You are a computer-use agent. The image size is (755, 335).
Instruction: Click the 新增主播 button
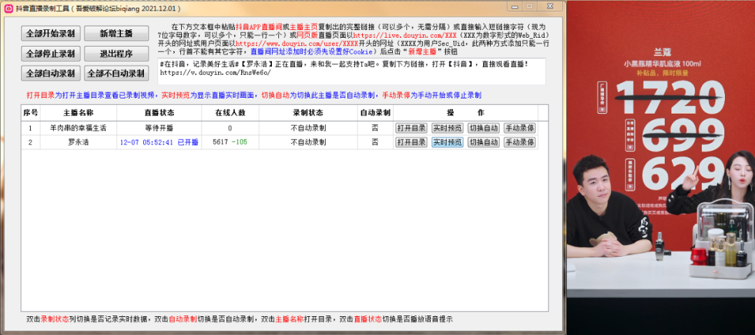pyautogui.click(x=117, y=33)
